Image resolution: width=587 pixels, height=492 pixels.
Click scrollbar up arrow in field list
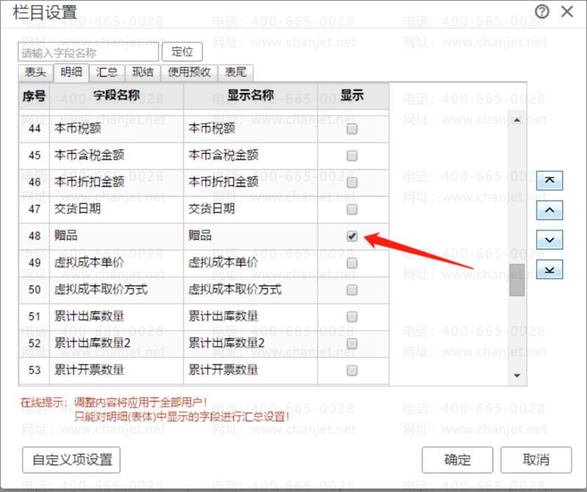tap(517, 120)
